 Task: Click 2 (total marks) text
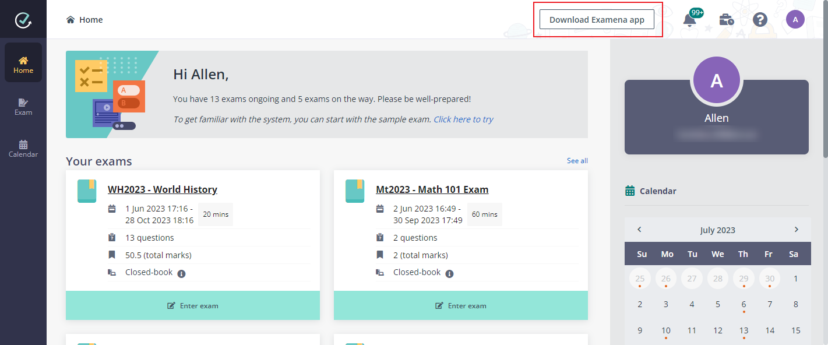[422, 255]
